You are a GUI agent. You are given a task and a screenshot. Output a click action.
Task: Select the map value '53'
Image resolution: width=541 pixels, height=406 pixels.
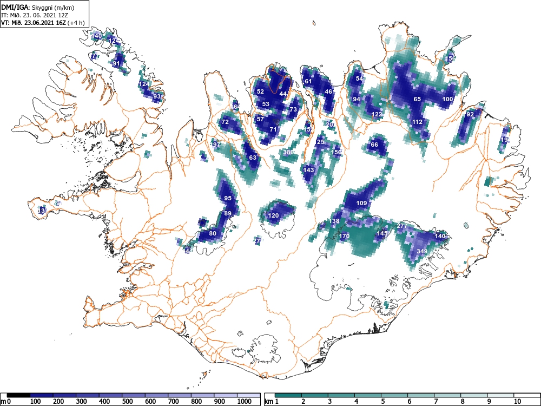(265, 104)
